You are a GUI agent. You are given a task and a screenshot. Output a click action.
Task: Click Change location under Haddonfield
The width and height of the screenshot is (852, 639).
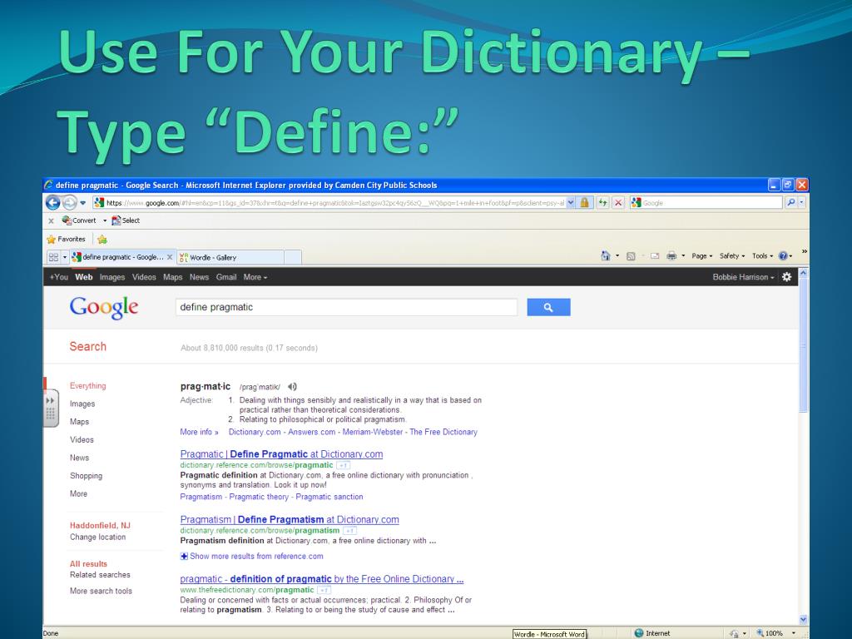(97, 537)
